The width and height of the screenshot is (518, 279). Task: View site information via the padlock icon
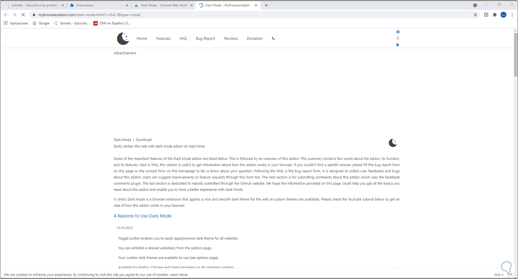tap(34, 15)
